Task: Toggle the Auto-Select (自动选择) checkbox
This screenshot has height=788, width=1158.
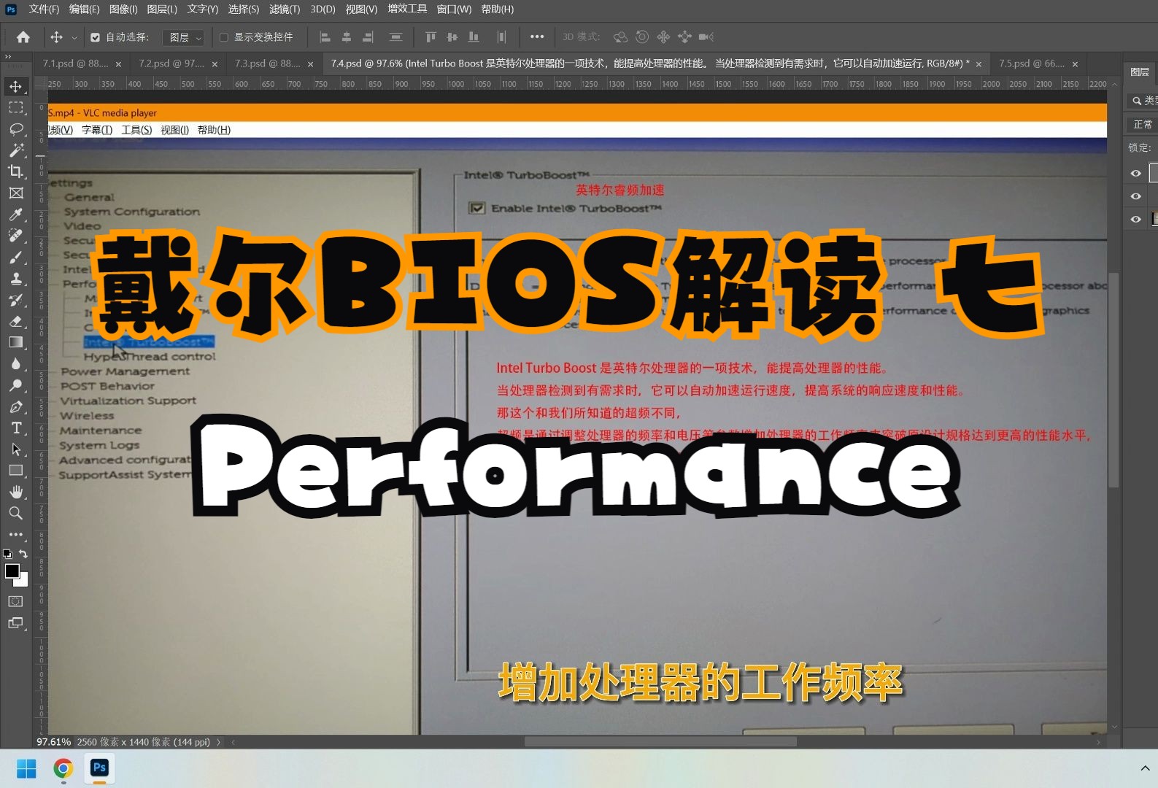Action: pos(95,37)
